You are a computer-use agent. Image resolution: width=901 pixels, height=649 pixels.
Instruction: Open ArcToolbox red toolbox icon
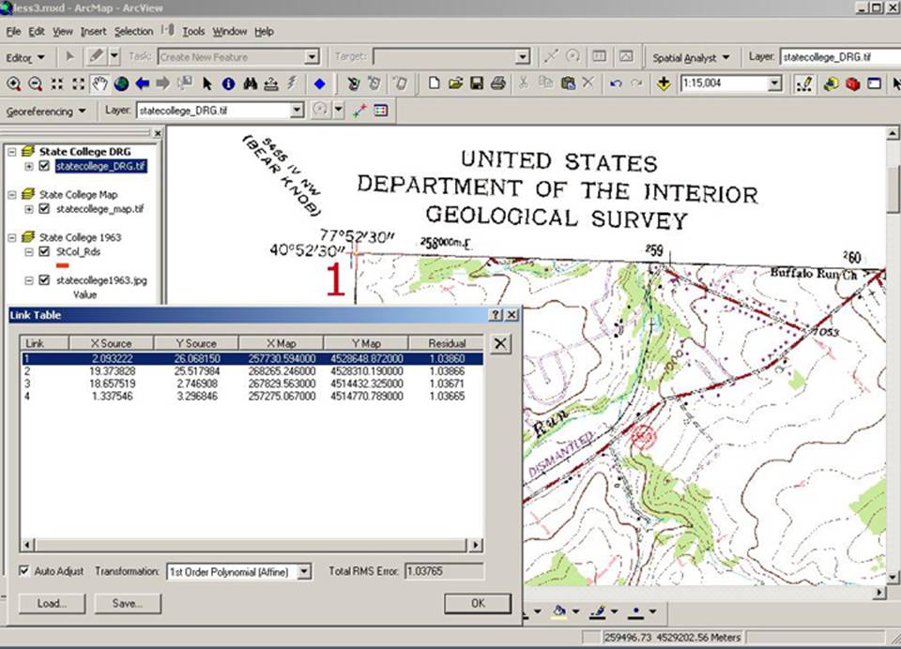click(x=852, y=83)
